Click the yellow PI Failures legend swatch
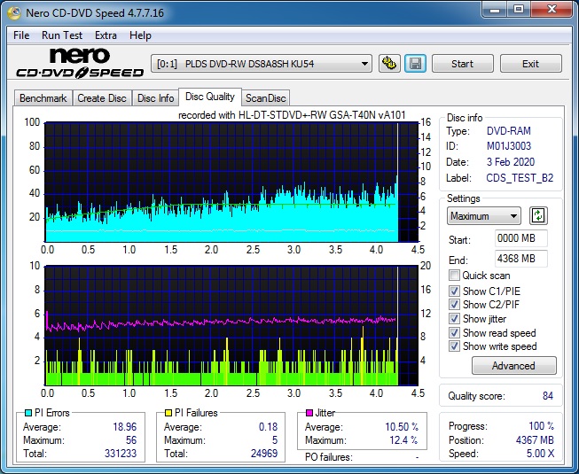Image resolution: width=579 pixels, height=474 pixels. [x=168, y=413]
